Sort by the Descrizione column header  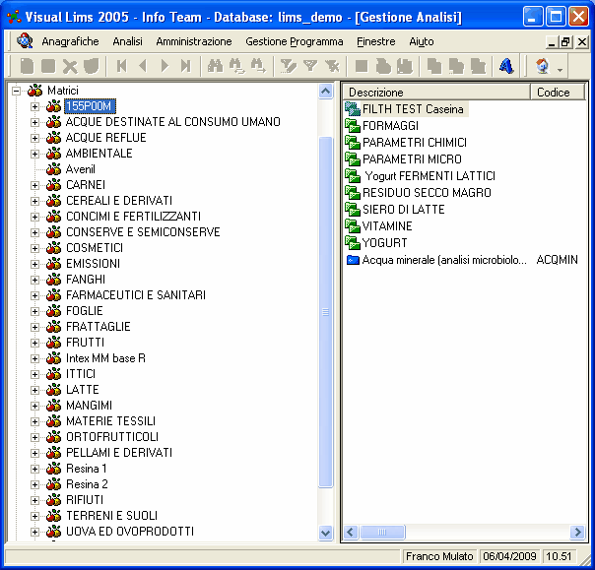coord(436,93)
